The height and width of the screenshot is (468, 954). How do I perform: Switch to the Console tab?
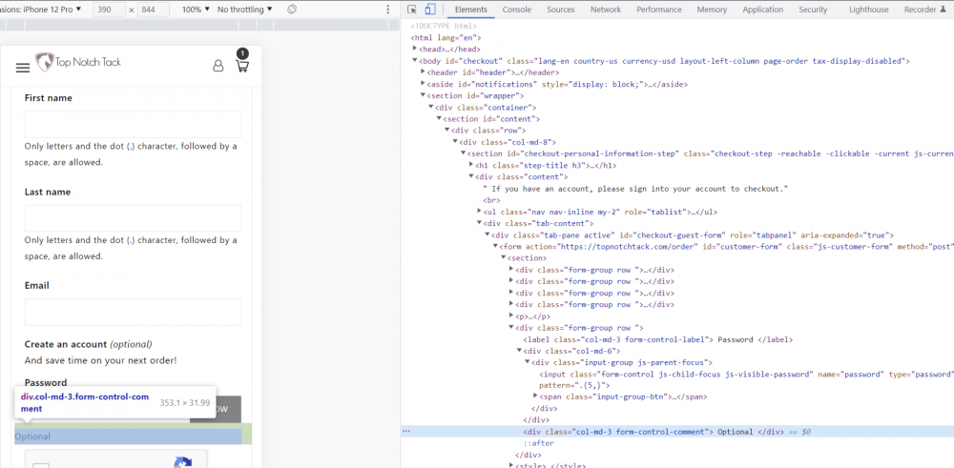pos(516,10)
